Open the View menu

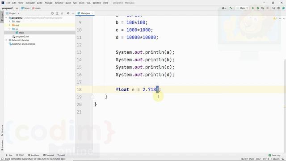click(21, 3)
